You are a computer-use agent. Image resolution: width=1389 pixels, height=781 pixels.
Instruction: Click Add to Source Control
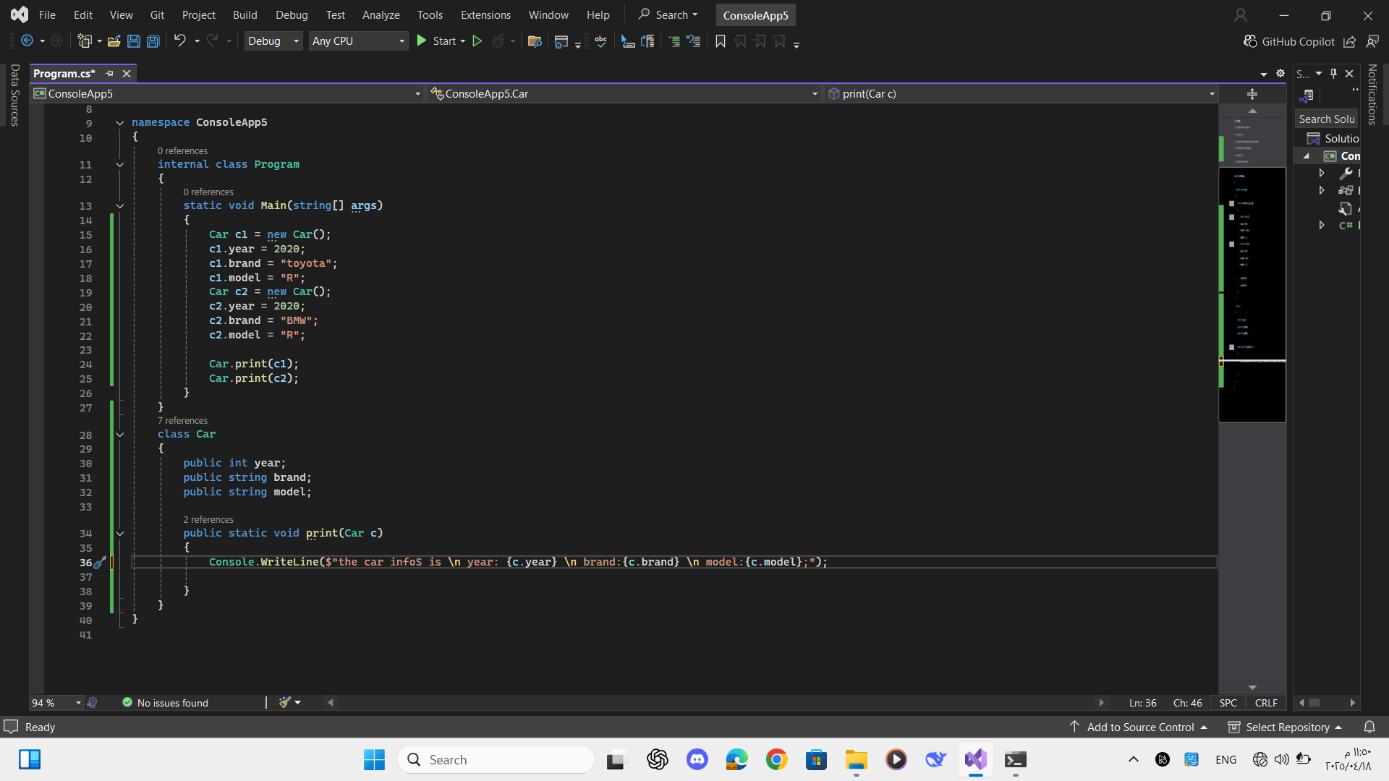(1139, 727)
